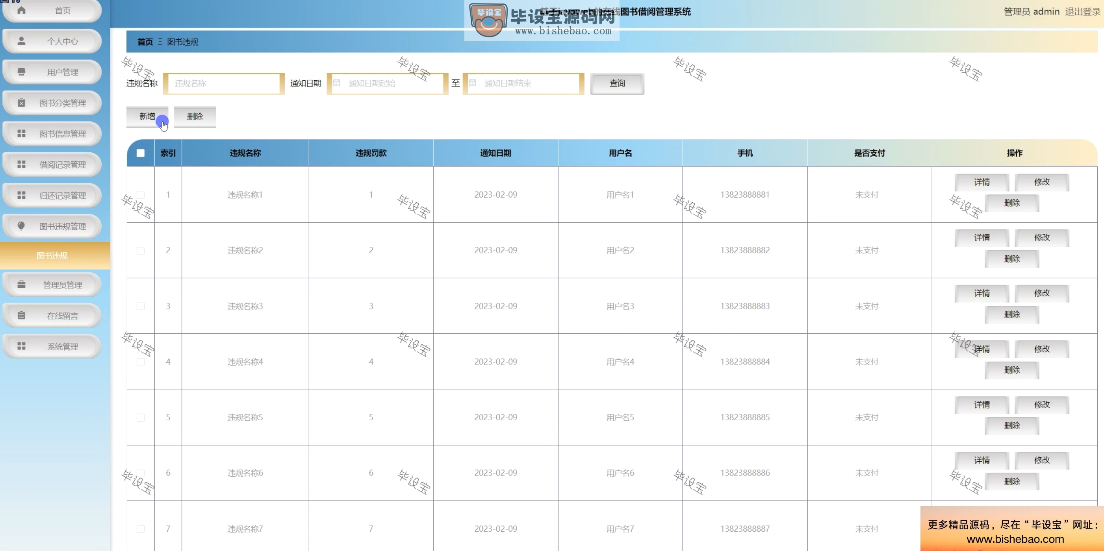
Task: Expand 图书分类管理 menu
Action: point(52,103)
